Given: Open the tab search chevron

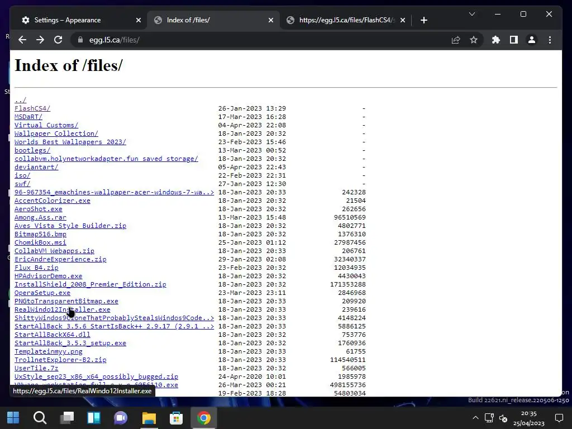Looking at the screenshot, I should pos(471,14).
